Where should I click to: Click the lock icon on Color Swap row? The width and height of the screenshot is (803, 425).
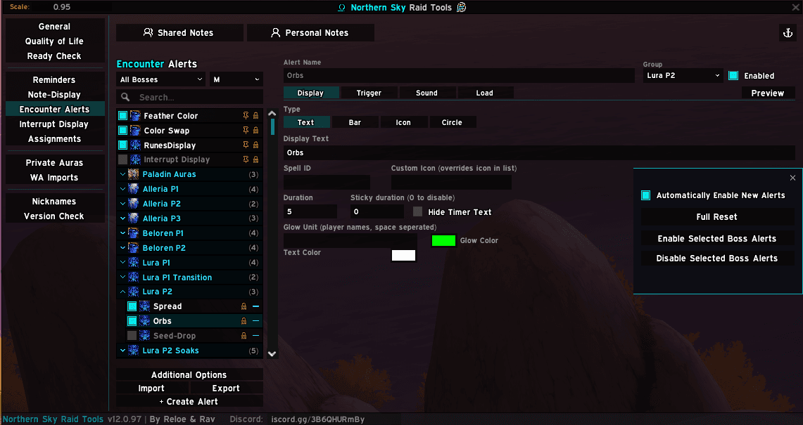tap(255, 131)
